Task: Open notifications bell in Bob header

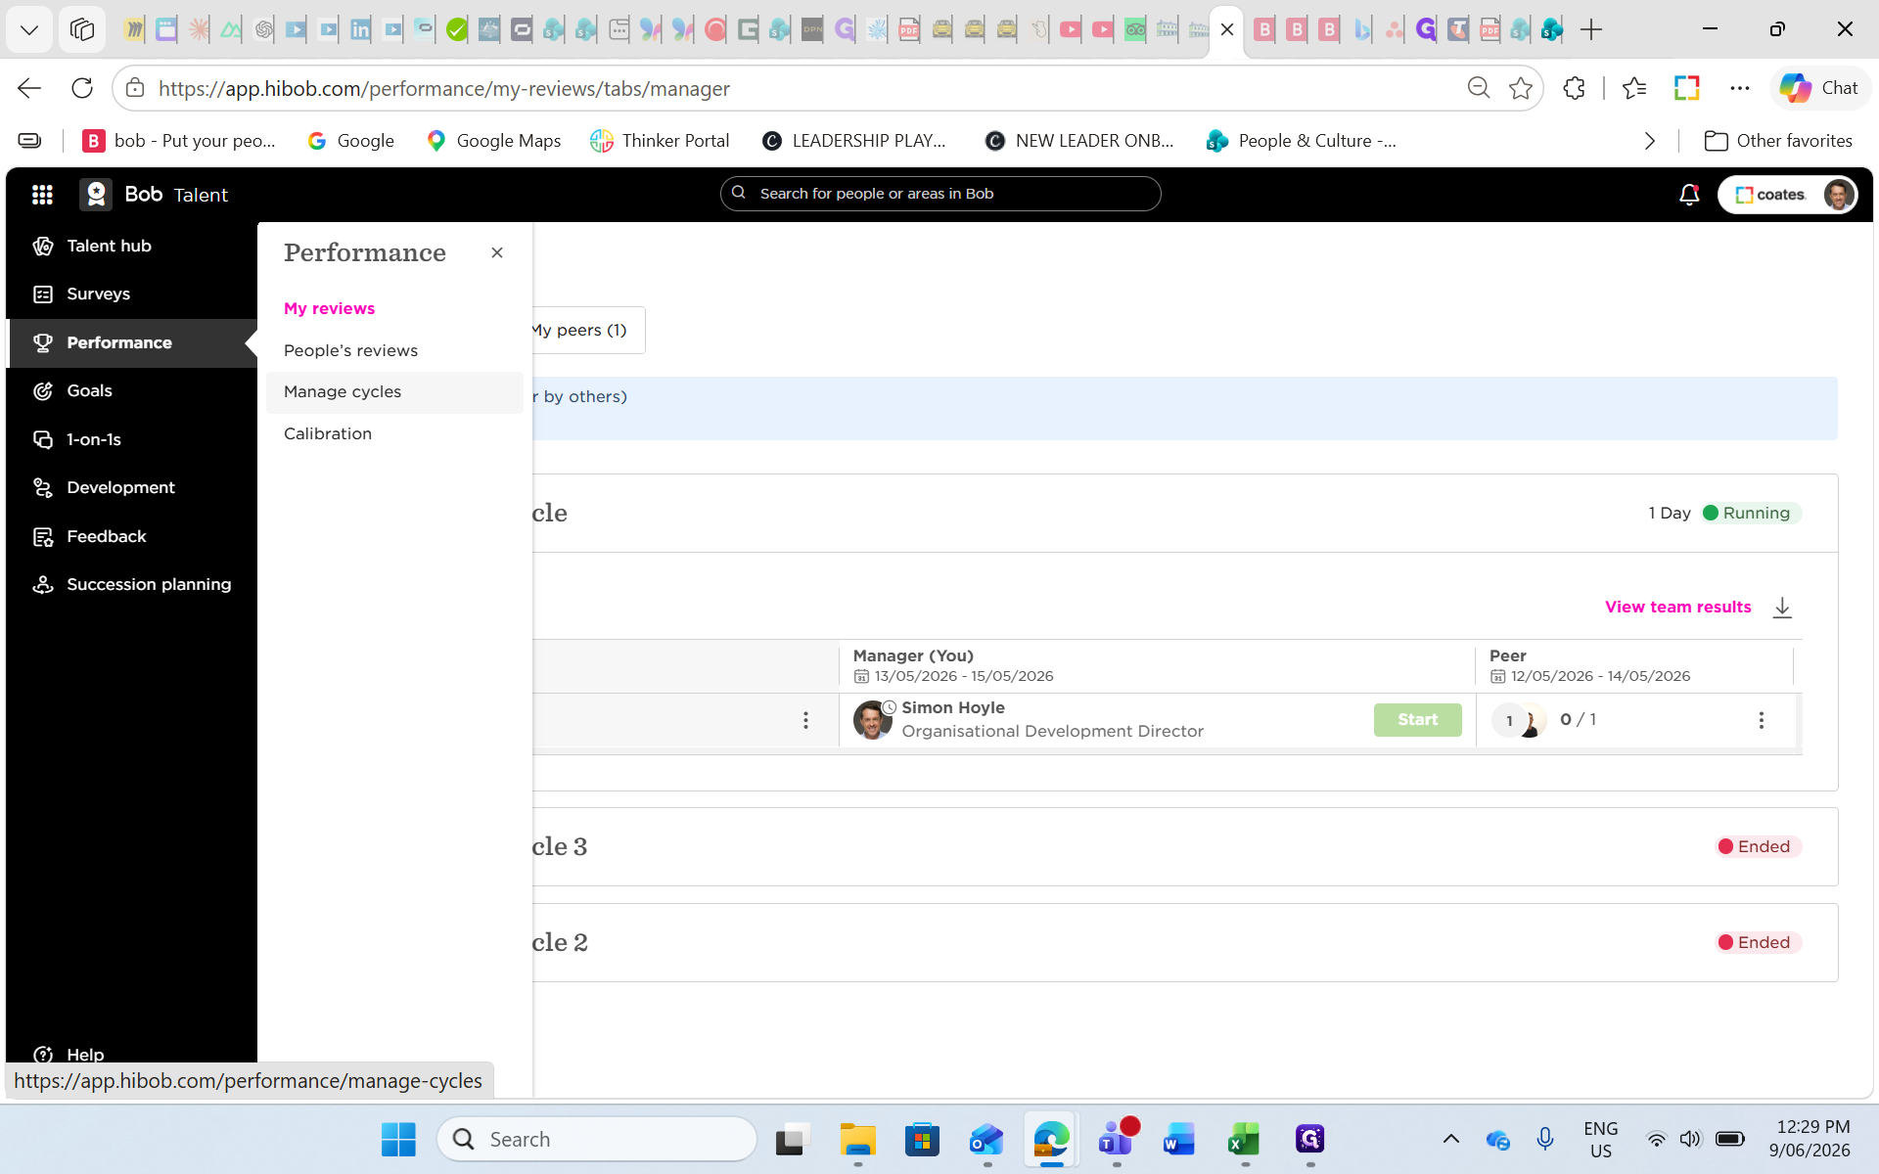Action: (x=1689, y=195)
